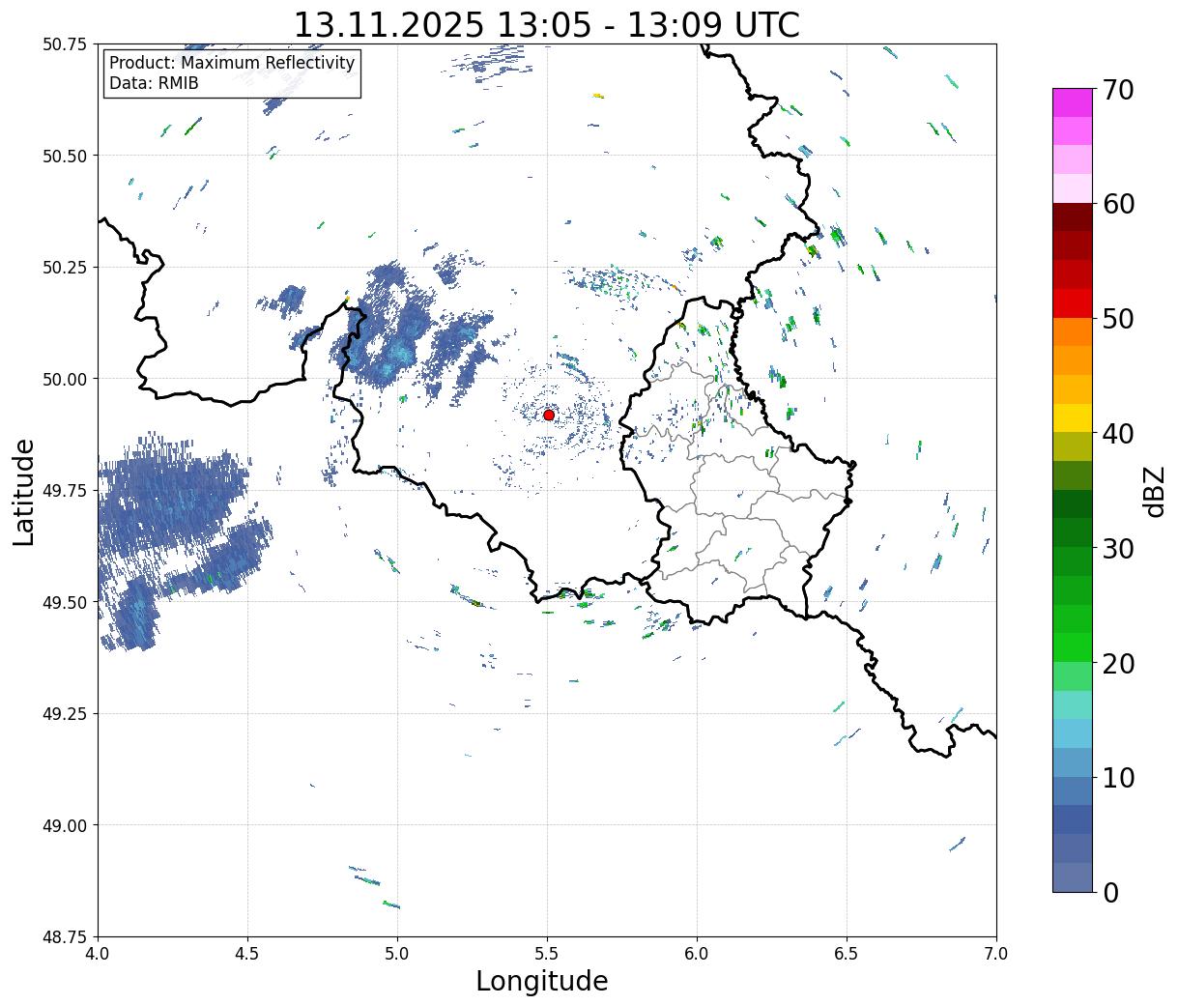The height and width of the screenshot is (1005, 1178).
Task: Click the colorbar tick label 20
Action: point(1117,664)
